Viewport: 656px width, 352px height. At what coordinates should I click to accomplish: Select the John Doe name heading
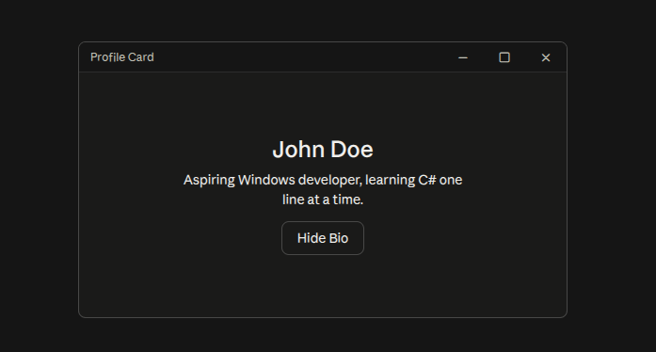pos(323,150)
